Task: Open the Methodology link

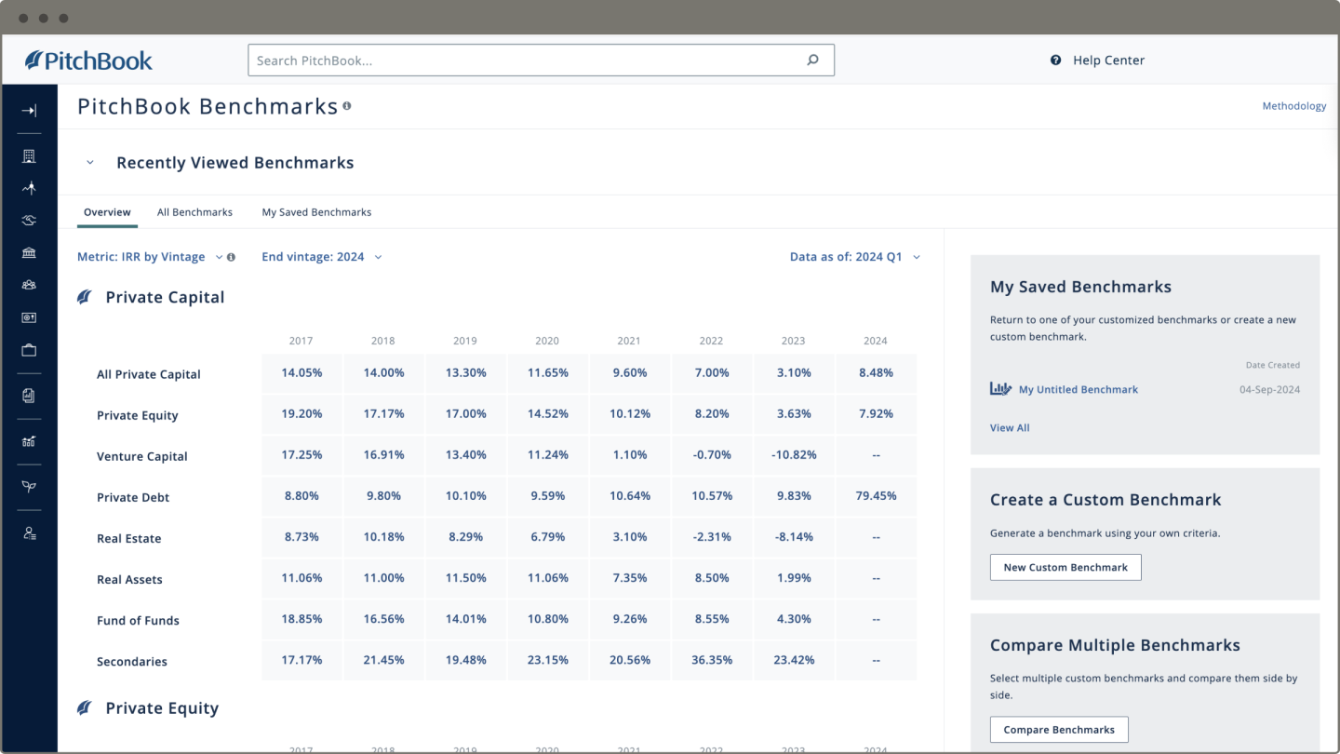Action: click(1294, 106)
